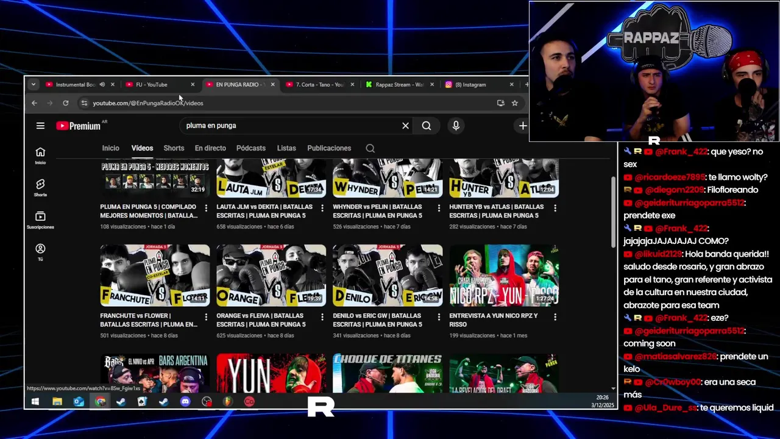
Task: Switch to the Shorts channel tab
Action: click(174, 148)
